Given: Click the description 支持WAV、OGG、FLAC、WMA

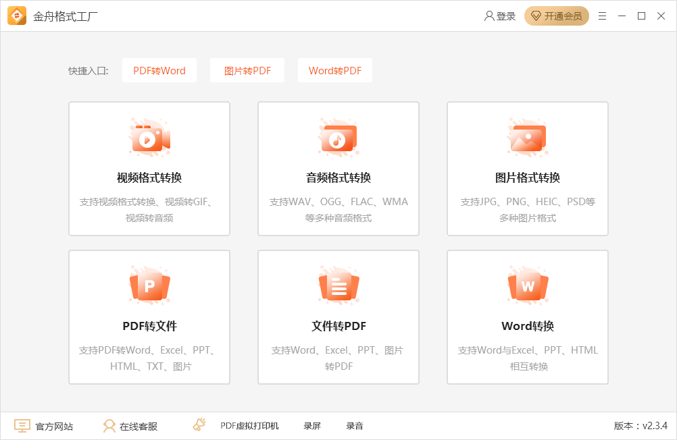Looking at the screenshot, I should 338,202.
